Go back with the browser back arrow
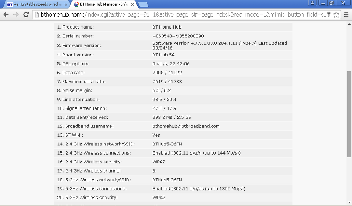352x206 pixels. [x=6, y=14]
